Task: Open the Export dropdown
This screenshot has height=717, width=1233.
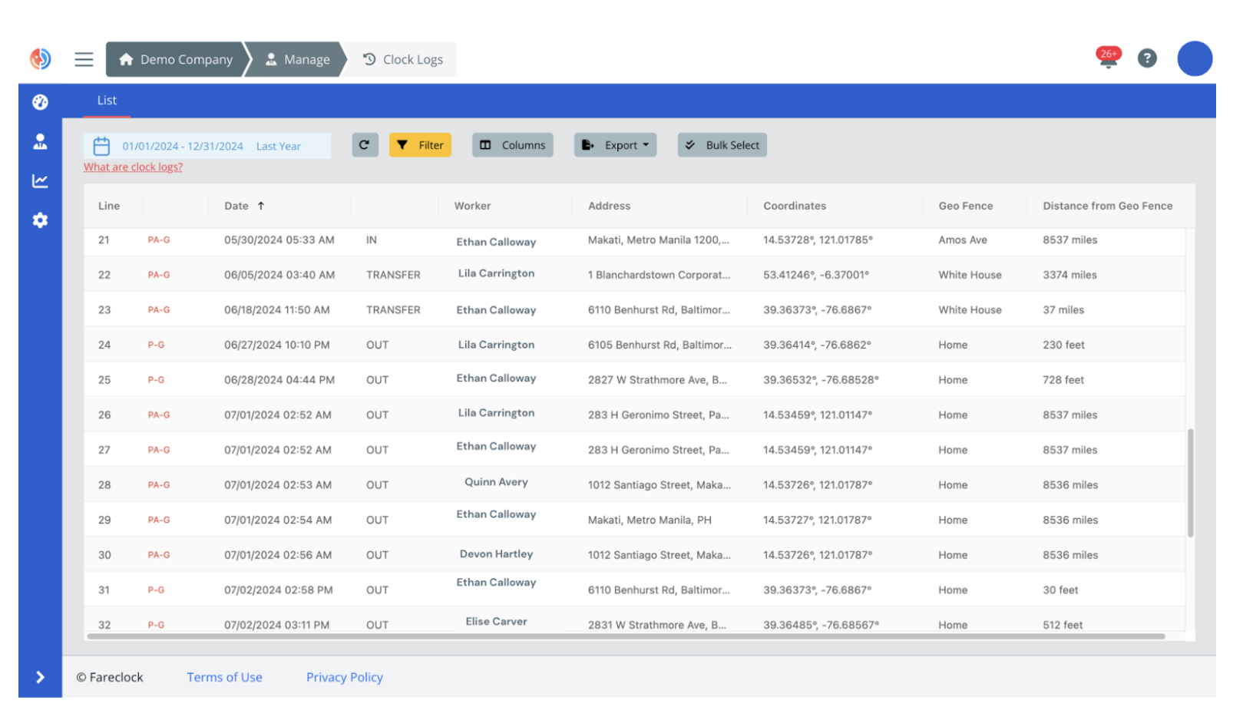Action: [615, 145]
